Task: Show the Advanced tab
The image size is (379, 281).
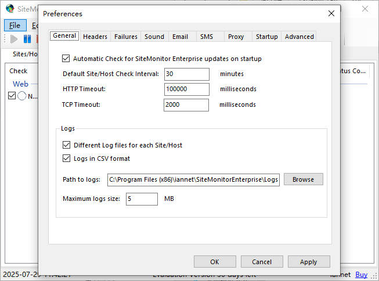Action: click(x=299, y=37)
